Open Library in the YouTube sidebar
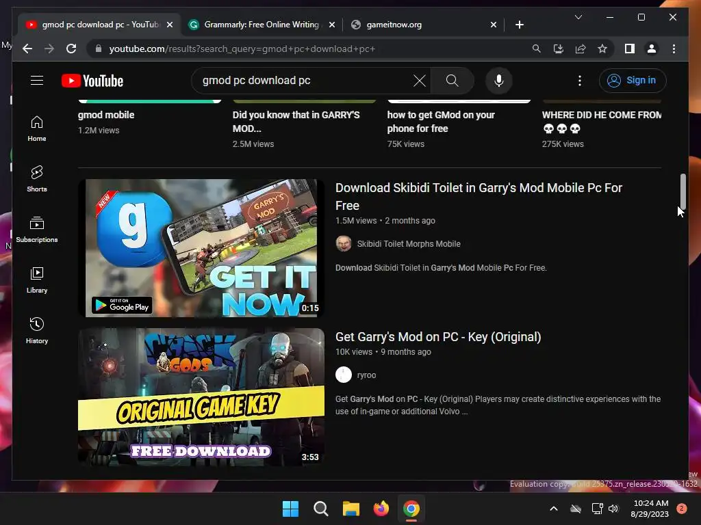Viewport: 701px width, 525px height. (37, 280)
